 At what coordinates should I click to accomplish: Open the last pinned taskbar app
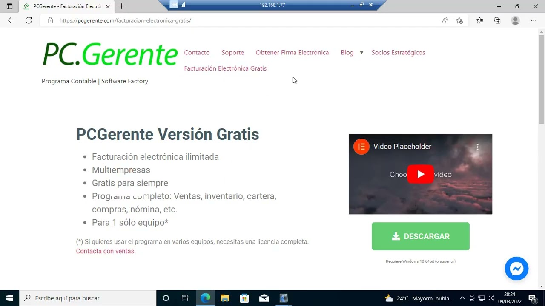coord(284,298)
